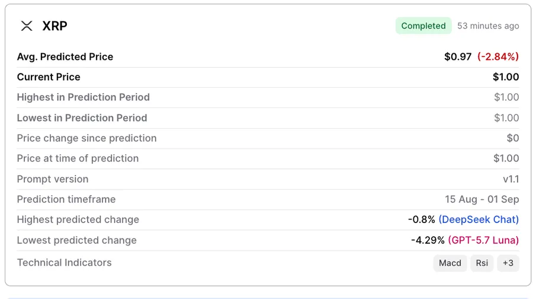The width and height of the screenshot is (533, 299).
Task: Click the -2.84% predicted change value
Action: click(498, 56)
